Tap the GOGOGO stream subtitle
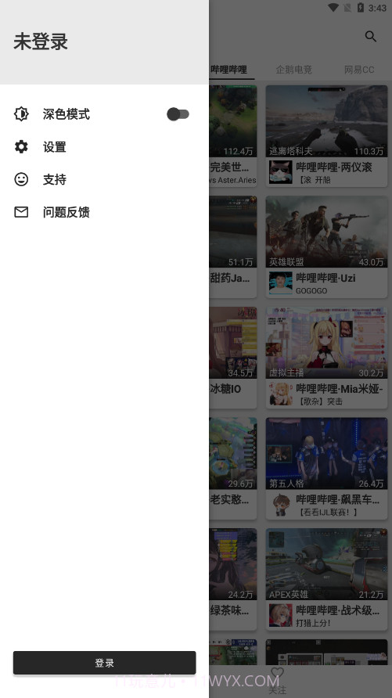Viewport: 392px width, 698px height. coord(311,290)
